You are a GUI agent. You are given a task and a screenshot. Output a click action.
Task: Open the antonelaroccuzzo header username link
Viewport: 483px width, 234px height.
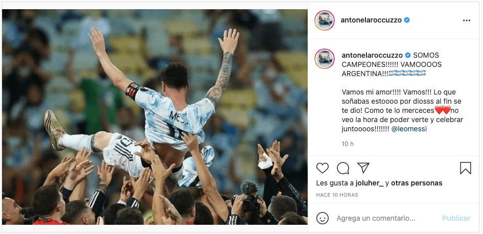click(372, 20)
